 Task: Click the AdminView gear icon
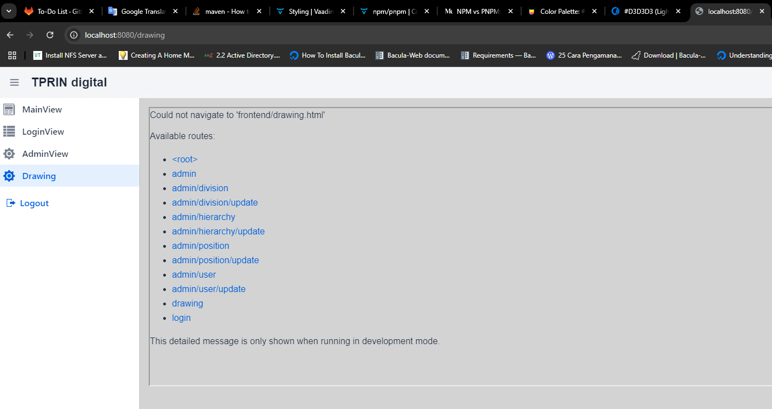point(9,154)
